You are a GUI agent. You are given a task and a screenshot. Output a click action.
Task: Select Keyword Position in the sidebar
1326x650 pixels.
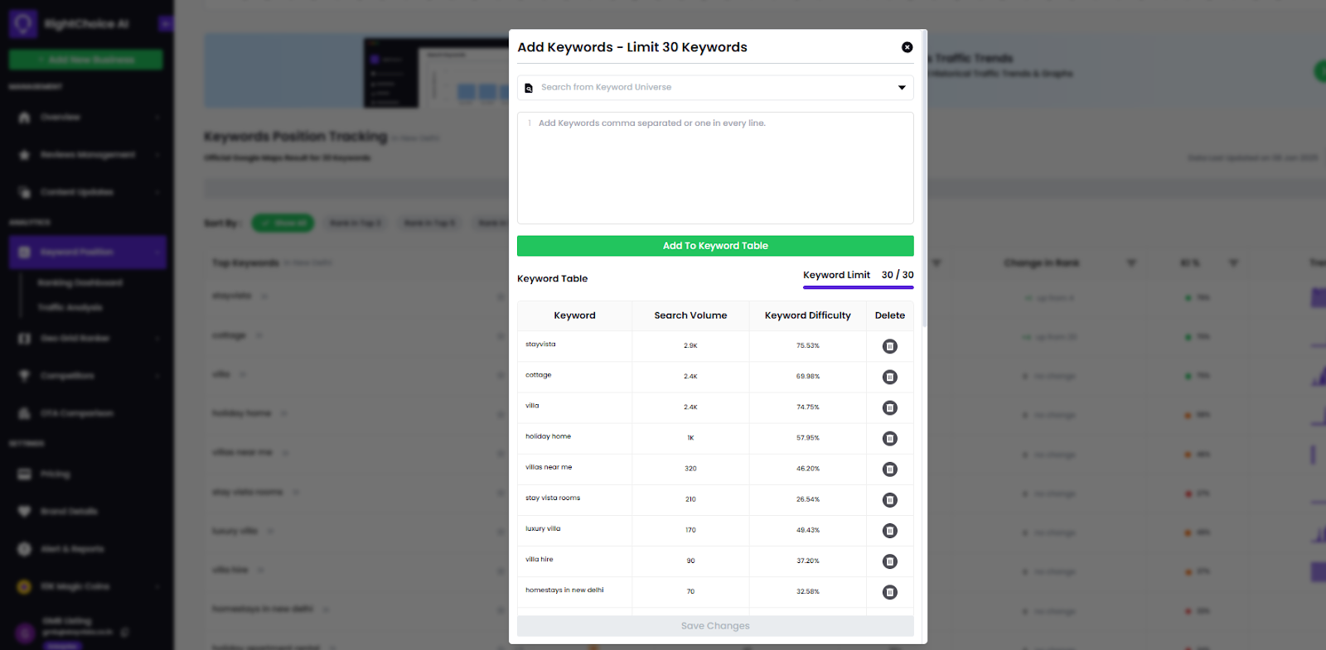click(88, 252)
